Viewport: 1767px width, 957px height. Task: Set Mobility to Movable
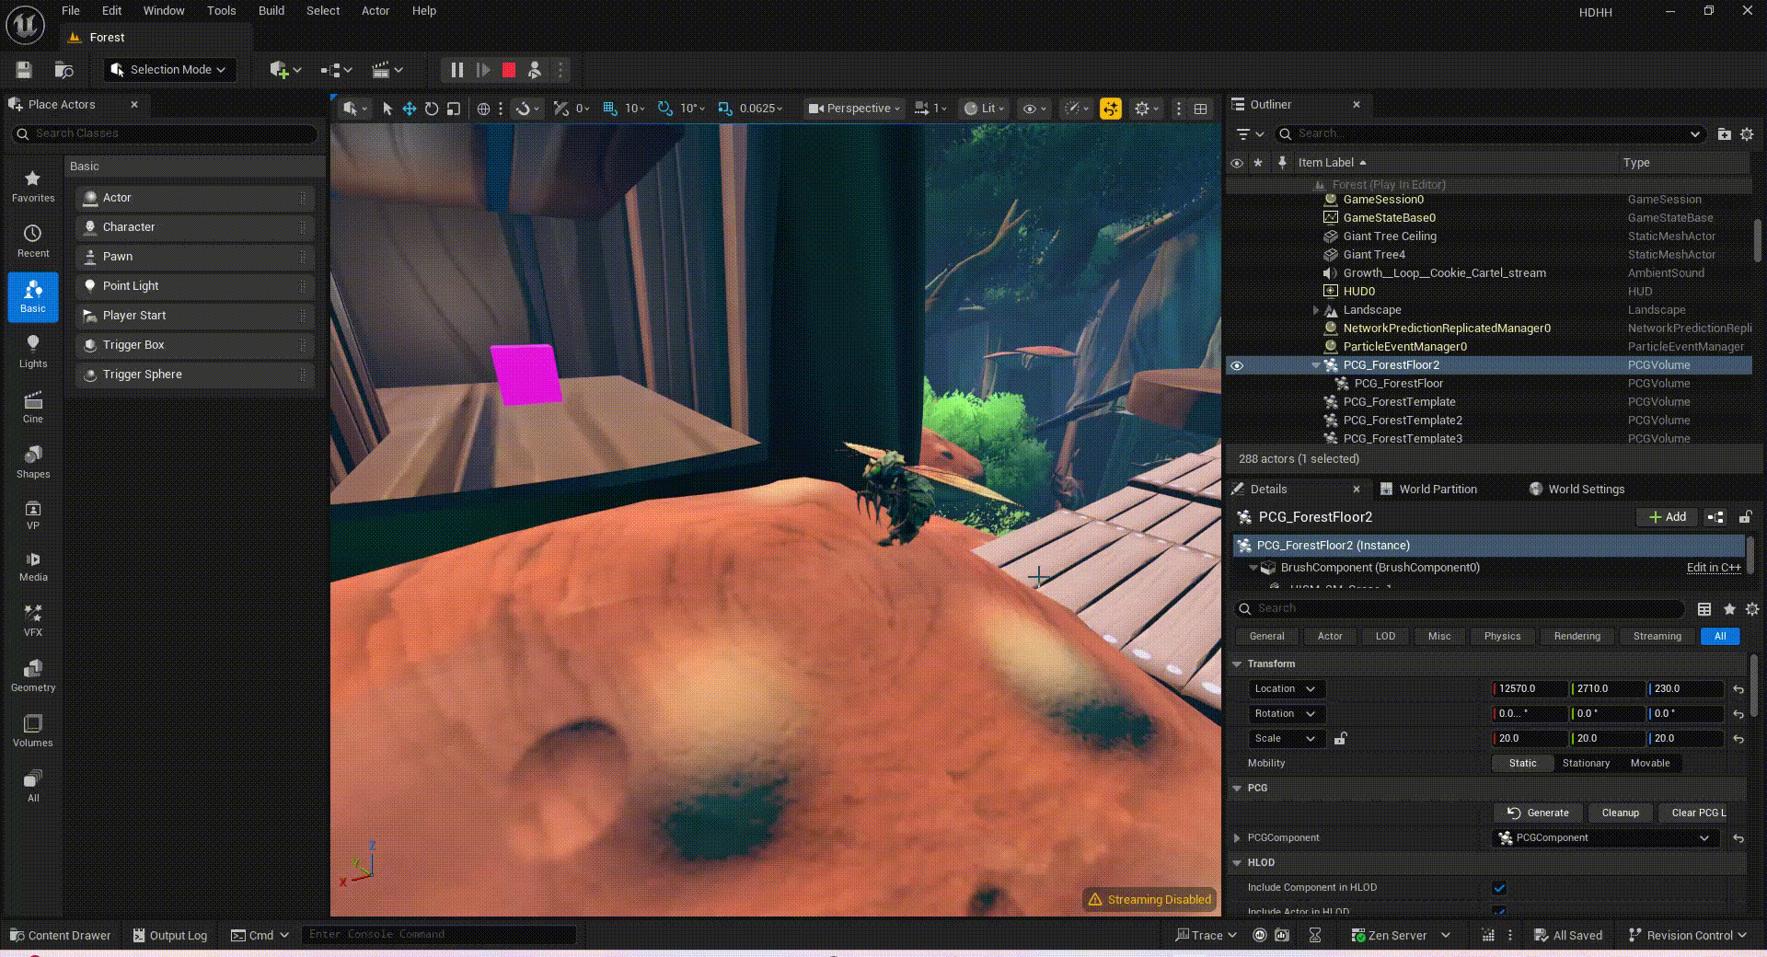pyautogui.click(x=1649, y=763)
